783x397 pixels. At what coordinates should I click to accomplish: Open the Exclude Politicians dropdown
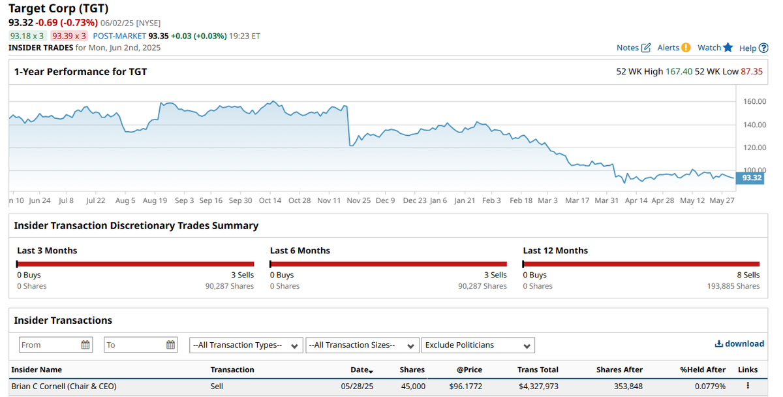coord(478,345)
